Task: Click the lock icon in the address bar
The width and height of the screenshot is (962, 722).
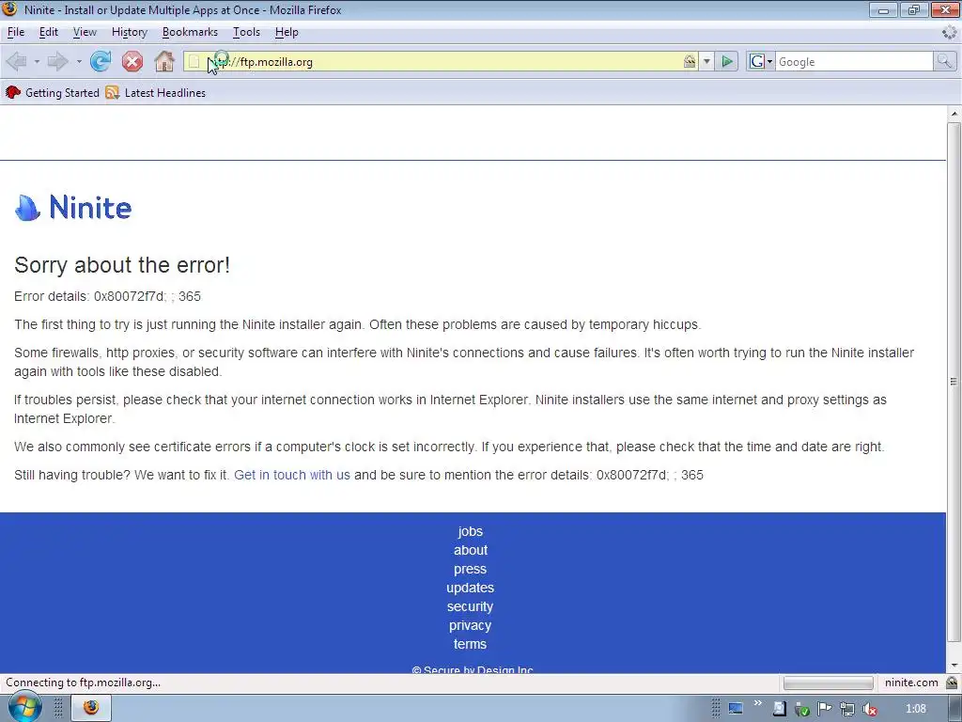Action: click(690, 61)
